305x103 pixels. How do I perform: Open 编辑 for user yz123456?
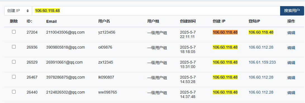coord(291,33)
